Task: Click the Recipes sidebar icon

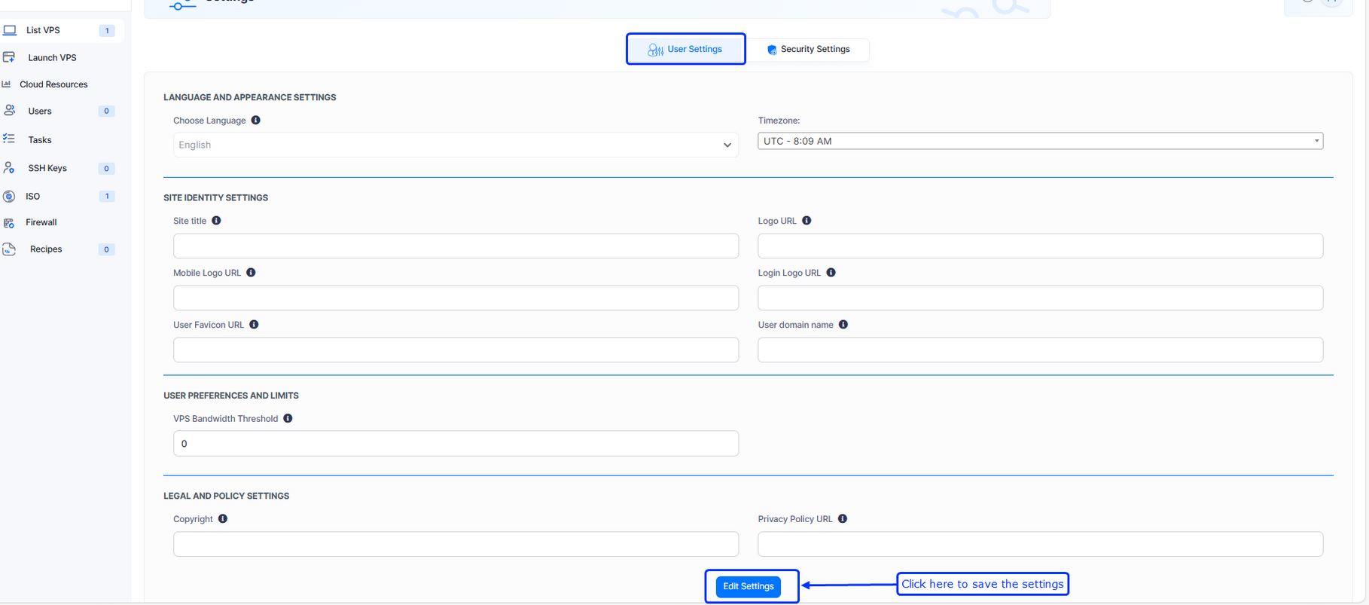Action: [9, 249]
